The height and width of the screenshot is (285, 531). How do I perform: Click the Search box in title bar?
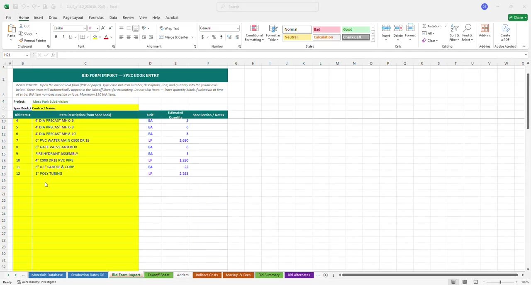268,7
